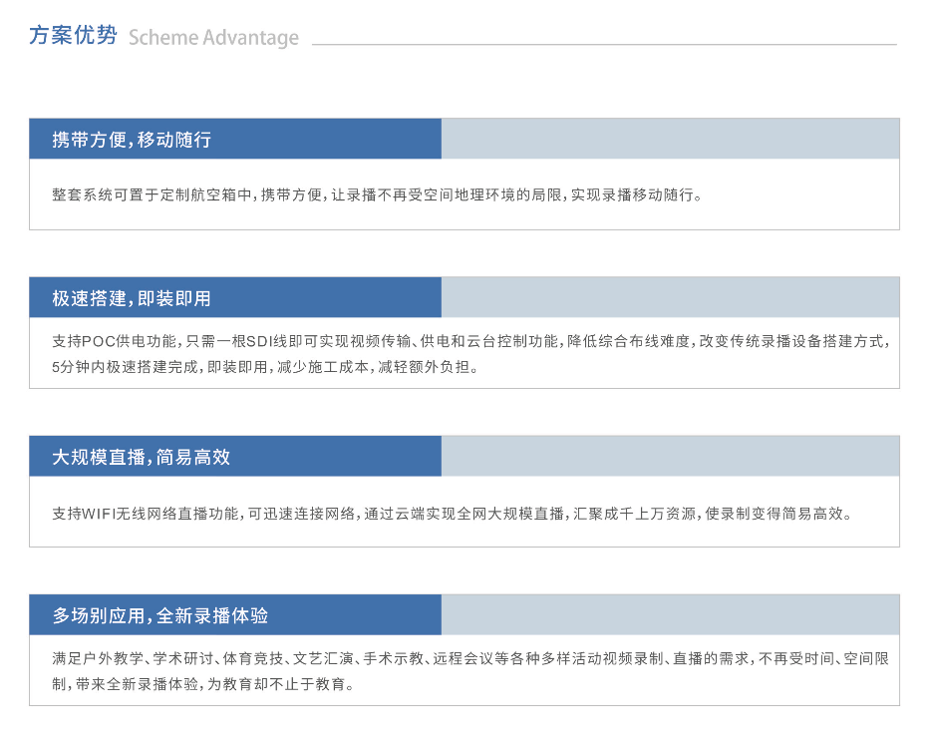The image size is (929, 737).
Task: Choose the "多场别应用,全新录播体验" blue header
Action: [x=235, y=615]
